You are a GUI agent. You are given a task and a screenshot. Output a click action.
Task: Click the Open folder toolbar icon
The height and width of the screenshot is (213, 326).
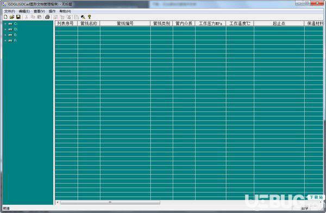tap(12, 17)
